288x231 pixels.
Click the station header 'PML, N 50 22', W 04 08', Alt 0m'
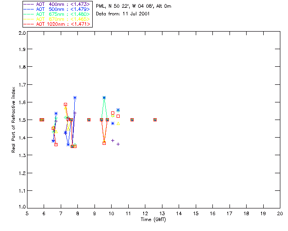[134, 6]
